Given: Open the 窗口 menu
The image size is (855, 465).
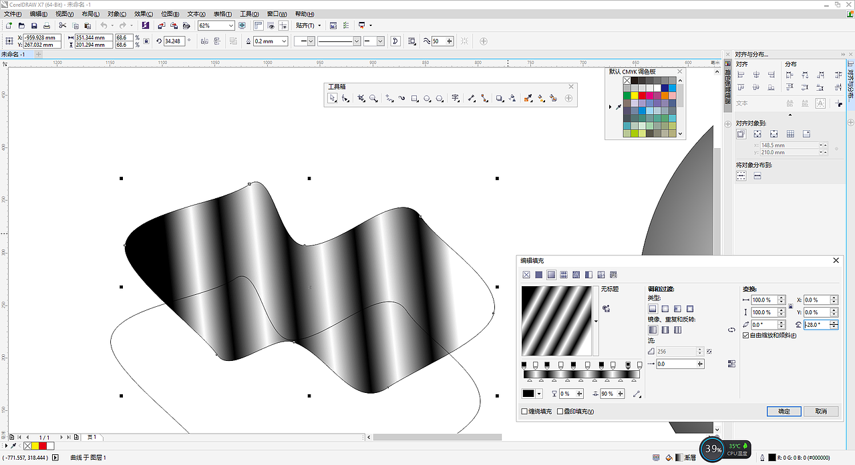Looking at the screenshot, I should pos(278,13).
